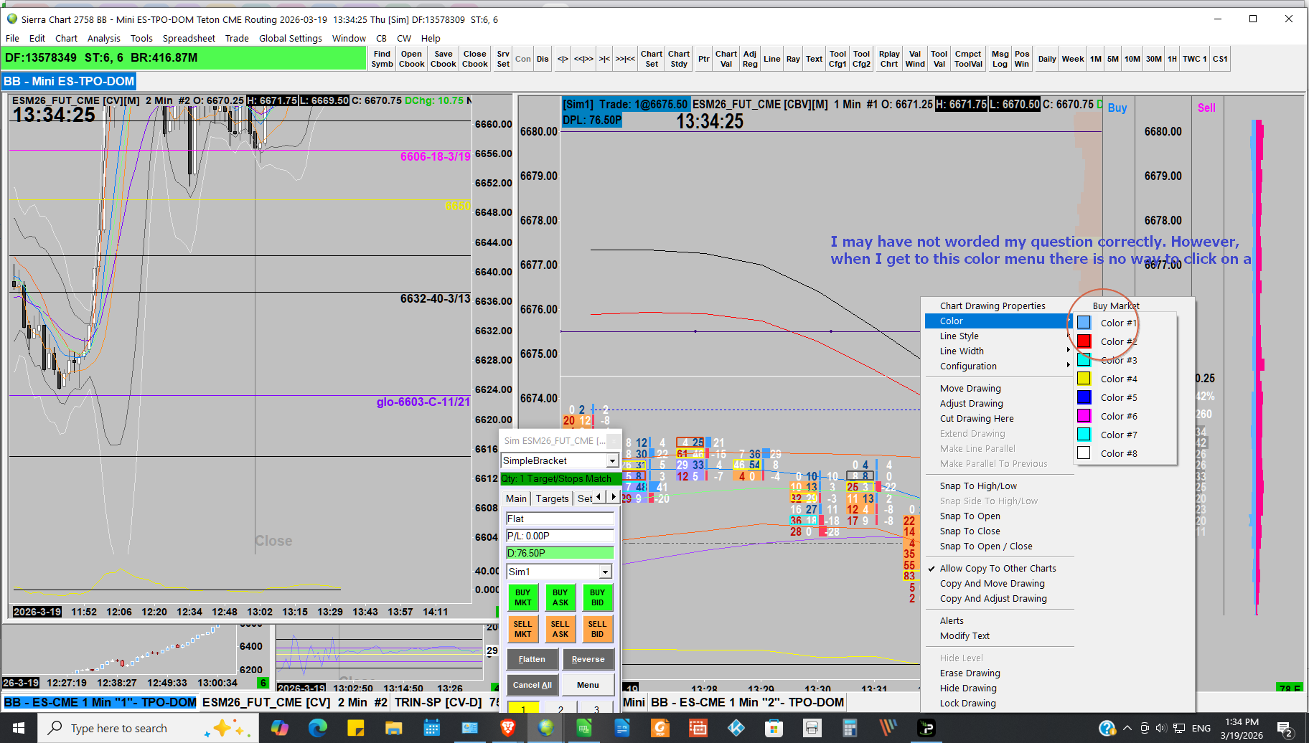Switch chart to Daily timeframe
This screenshot has height=743, width=1309.
(1047, 59)
